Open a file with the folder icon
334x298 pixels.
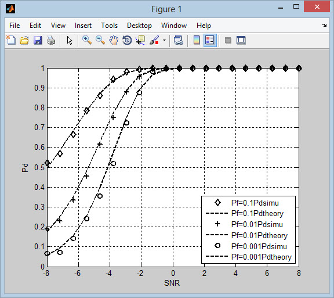[24, 40]
